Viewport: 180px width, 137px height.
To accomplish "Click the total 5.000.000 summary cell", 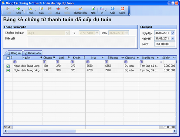I will point(168,127).
